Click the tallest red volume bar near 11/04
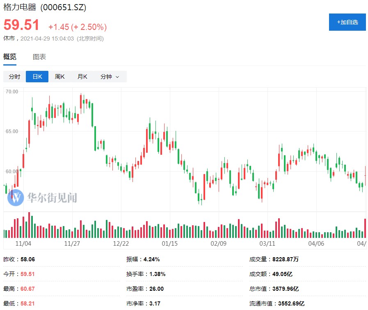 29,225
